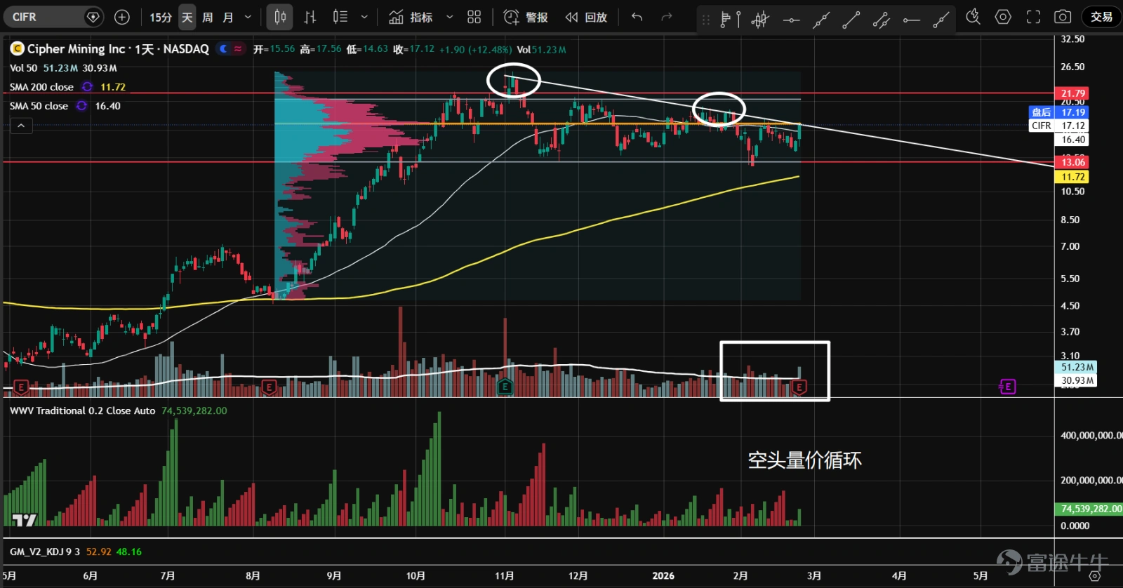The width and height of the screenshot is (1123, 588).
Task: Grab the drawing toolbar drag handle
Action: (706, 20)
